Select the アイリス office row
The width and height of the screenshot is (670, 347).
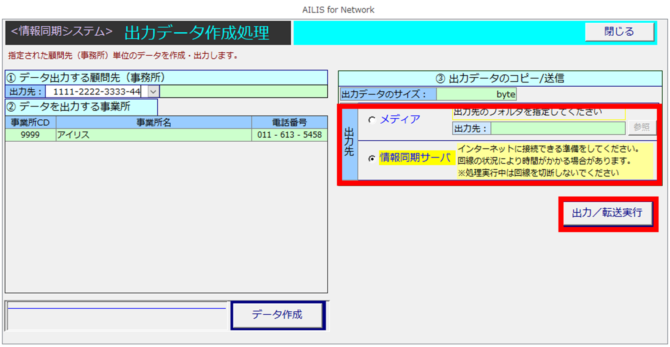154,135
